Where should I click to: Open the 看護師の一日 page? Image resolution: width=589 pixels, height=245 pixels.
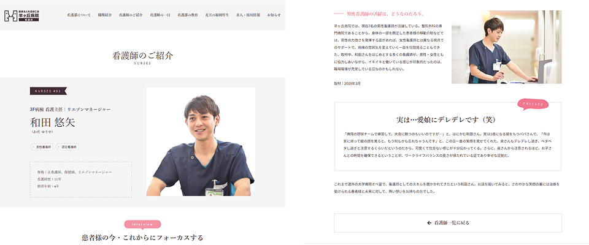pyautogui.click(x=161, y=14)
